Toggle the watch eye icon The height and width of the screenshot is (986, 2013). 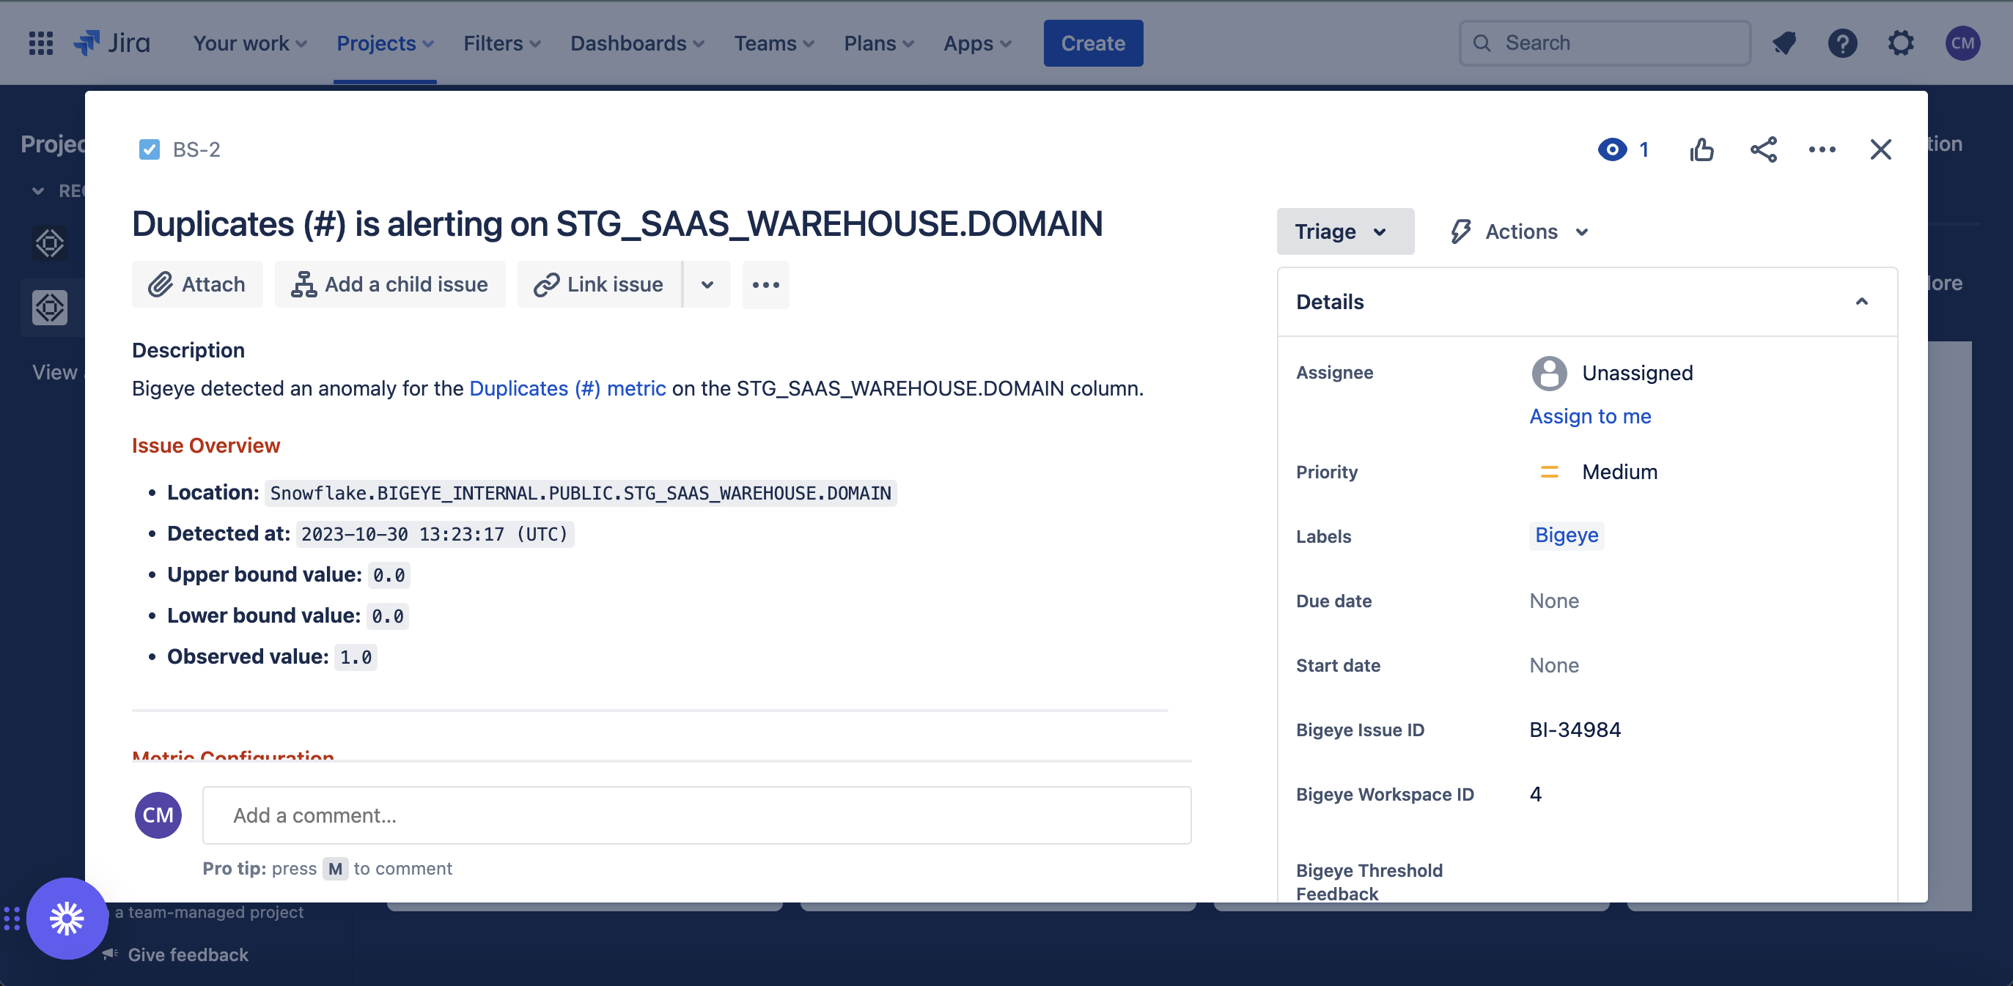click(1612, 149)
